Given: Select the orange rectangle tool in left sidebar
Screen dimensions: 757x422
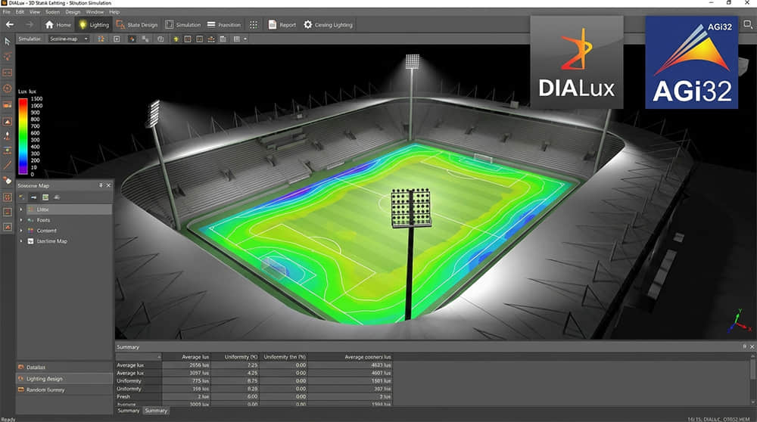Looking at the screenshot, I should [8, 73].
